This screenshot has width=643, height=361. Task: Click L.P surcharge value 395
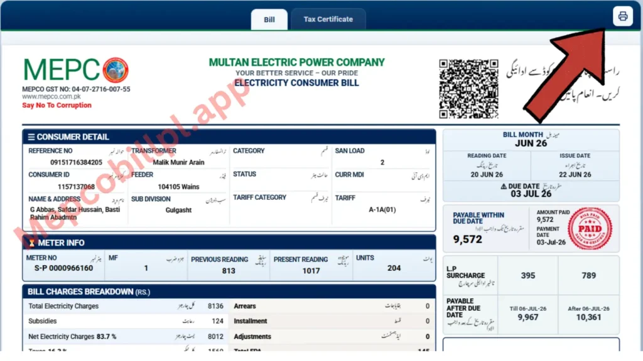pos(527,276)
